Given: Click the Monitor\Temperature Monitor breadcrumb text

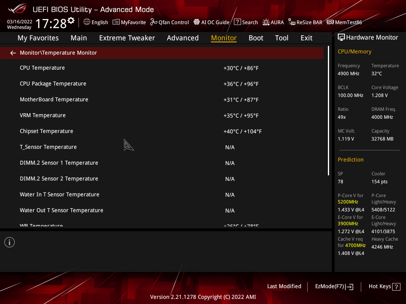Looking at the screenshot, I should click(58, 53).
